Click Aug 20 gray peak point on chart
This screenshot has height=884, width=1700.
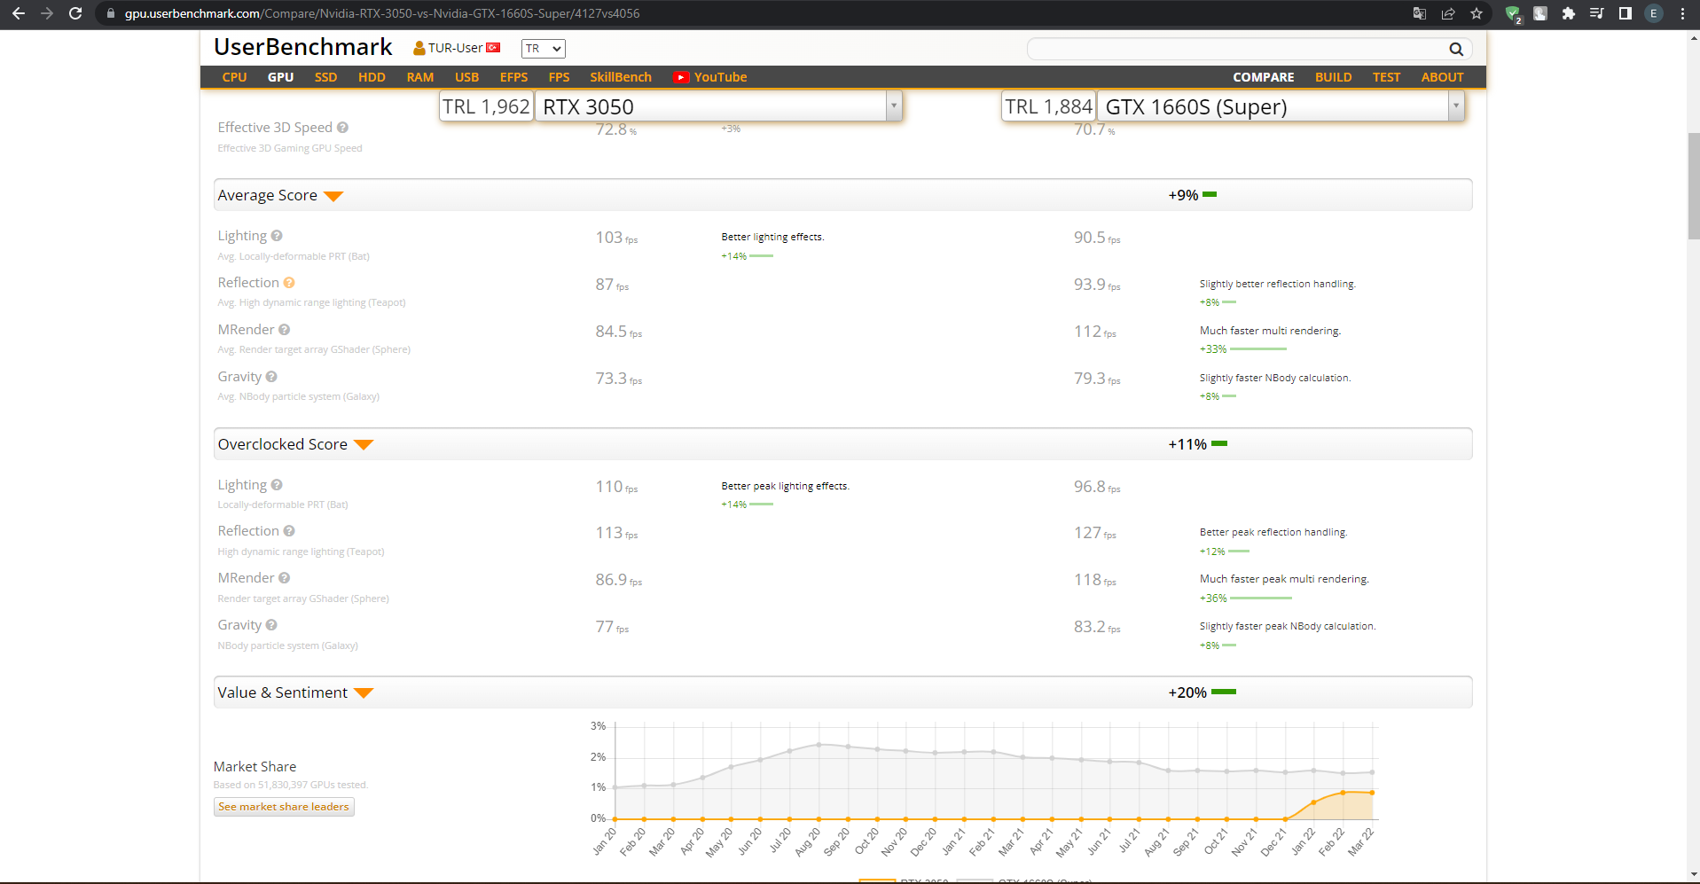pyautogui.click(x=819, y=745)
